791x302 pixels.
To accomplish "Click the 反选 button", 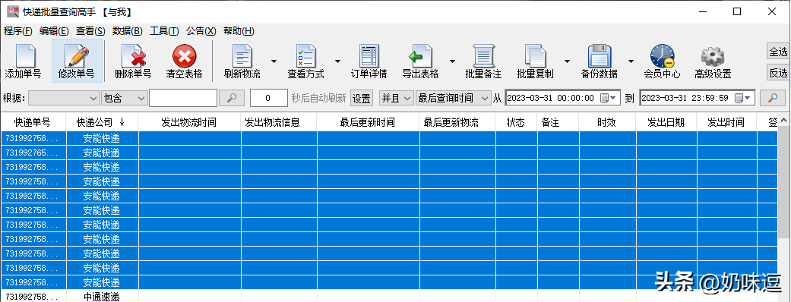I will 777,73.
